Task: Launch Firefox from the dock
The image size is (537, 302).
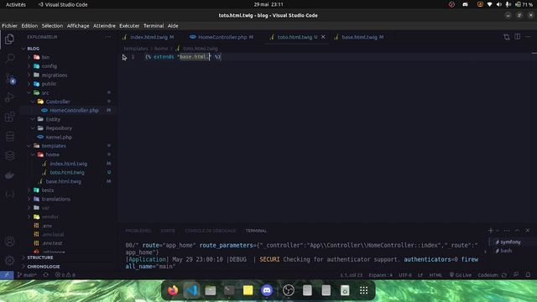Action: pos(173,290)
